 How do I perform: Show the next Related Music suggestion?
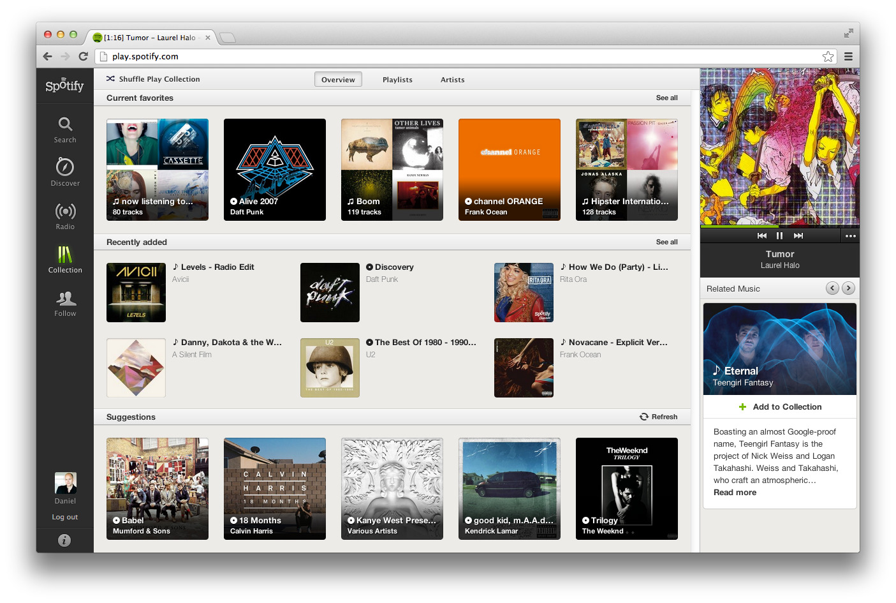point(848,288)
